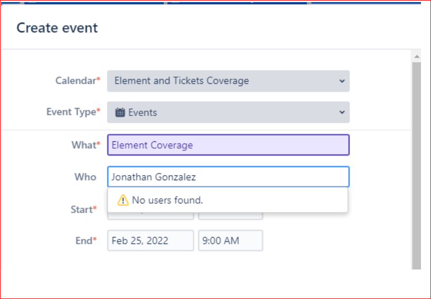Open the Calendar selection dropdown

227,81
